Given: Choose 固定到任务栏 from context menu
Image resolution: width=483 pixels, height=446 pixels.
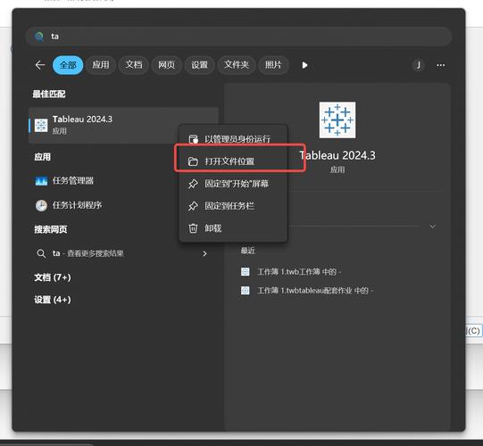Looking at the screenshot, I should coord(233,206).
